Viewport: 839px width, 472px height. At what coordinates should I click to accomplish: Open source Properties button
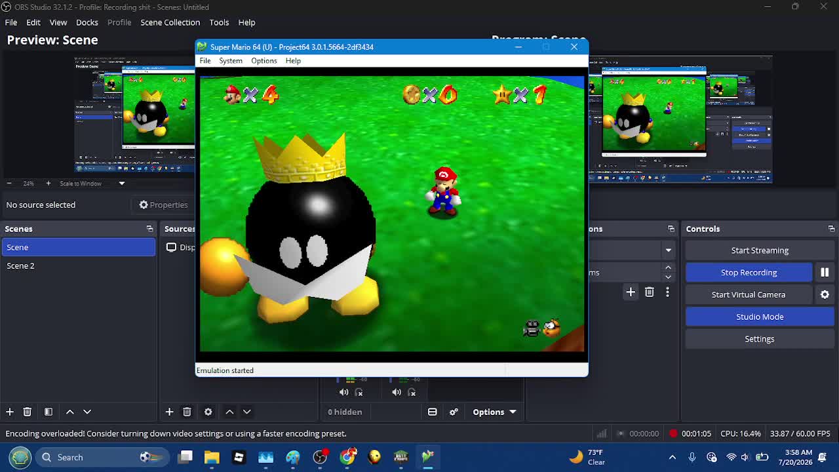tap(163, 205)
